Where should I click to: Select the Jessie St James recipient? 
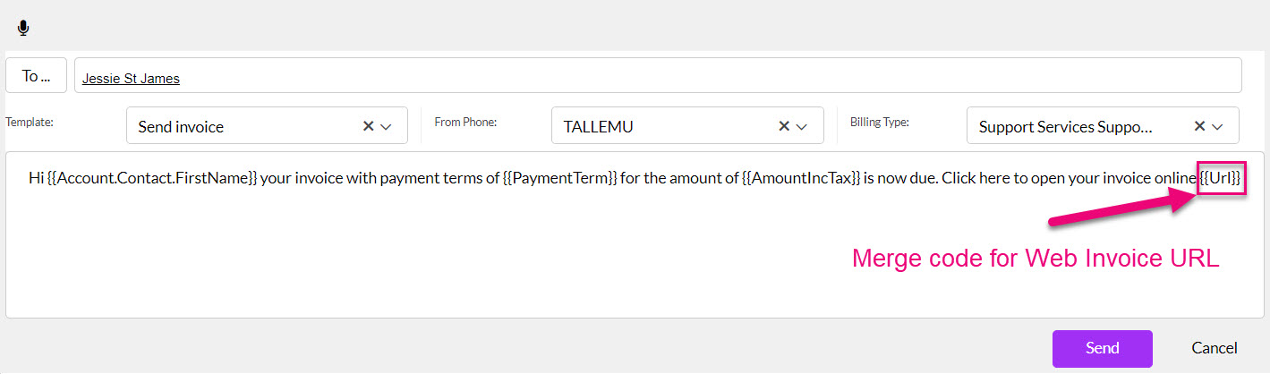click(x=131, y=79)
